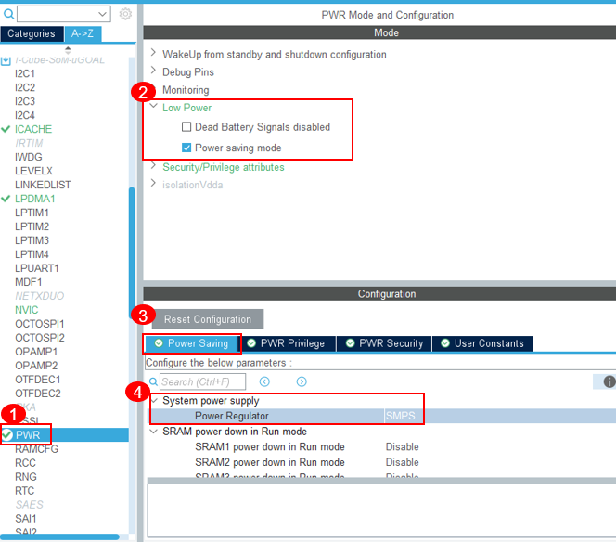Expand the isolationVdda section

point(154,183)
